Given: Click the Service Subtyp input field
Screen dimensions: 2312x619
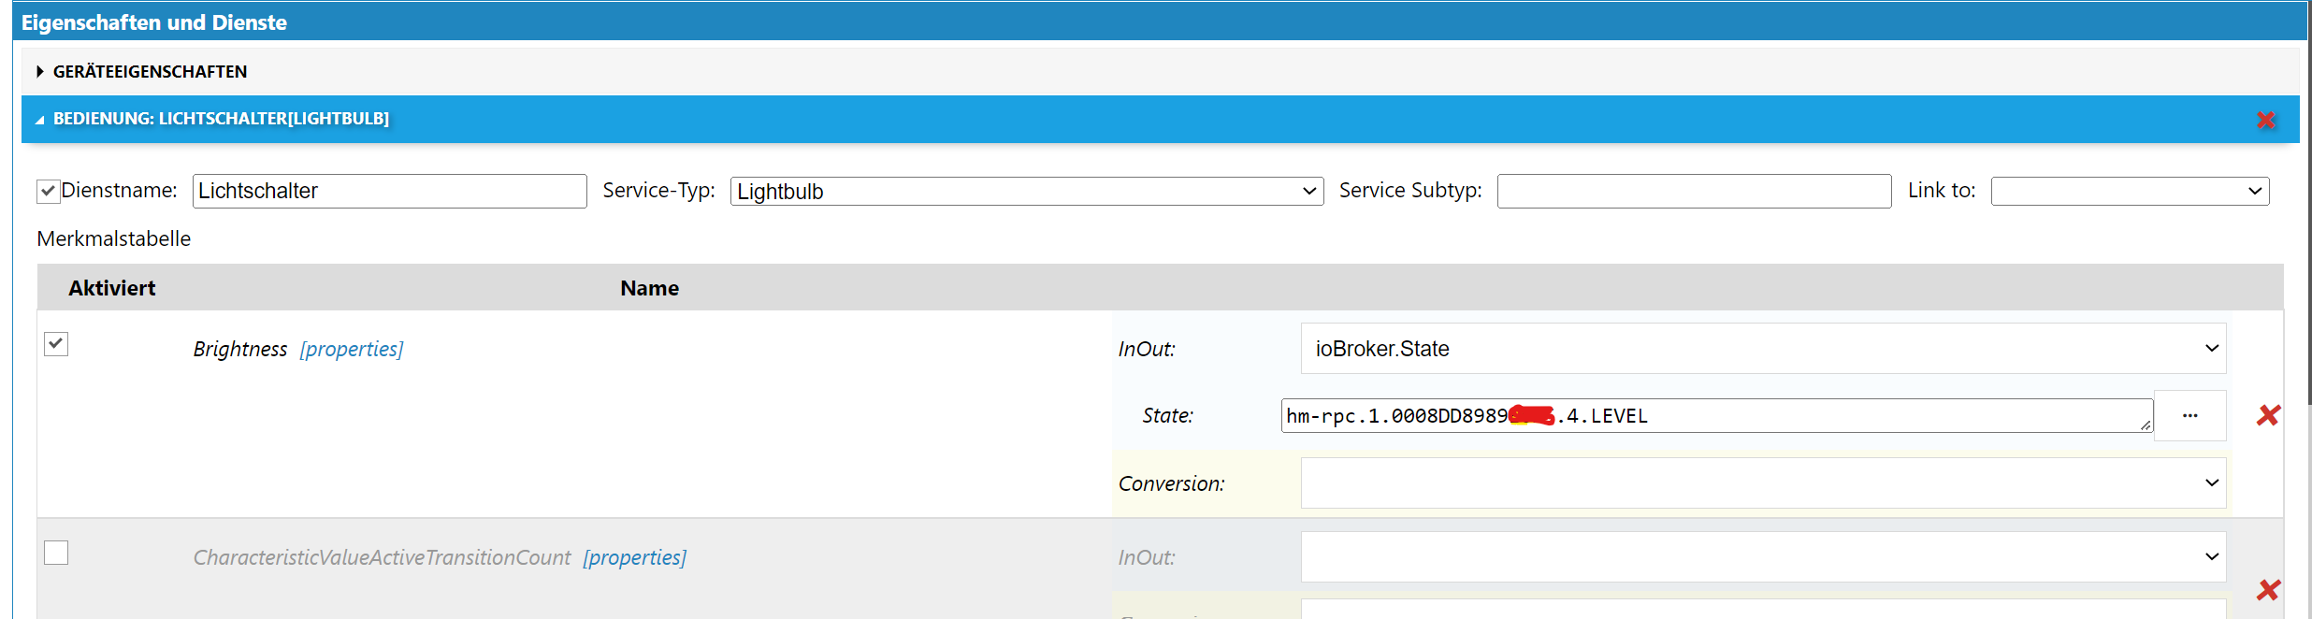Looking at the screenshot, I should (x=1693, y=192).
